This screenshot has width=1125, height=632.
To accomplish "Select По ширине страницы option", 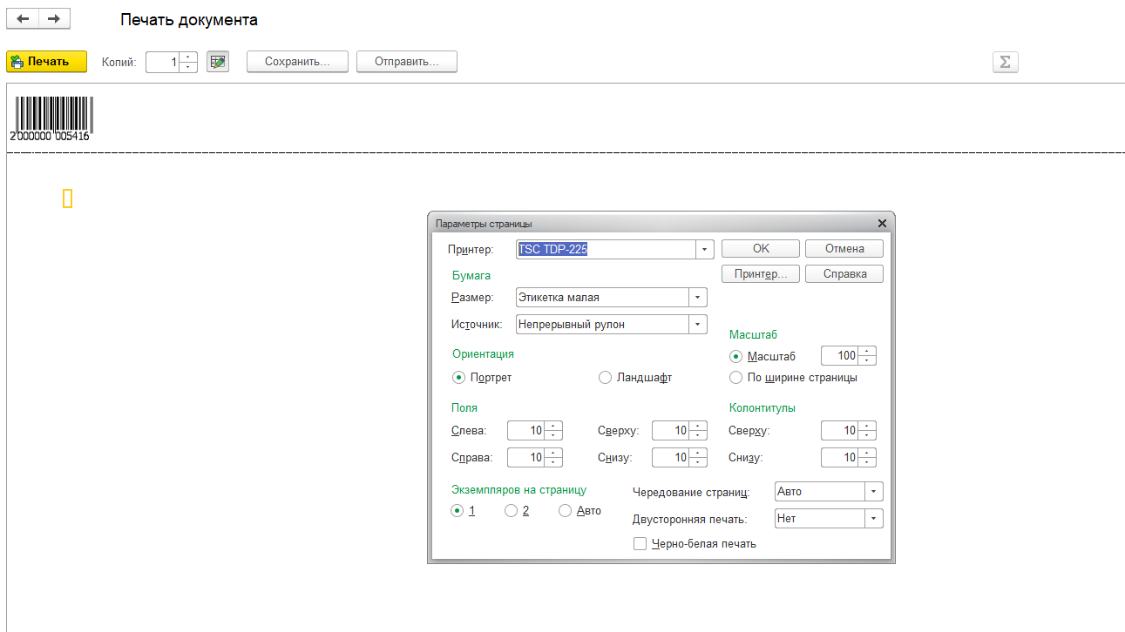I will coord(736,378).
